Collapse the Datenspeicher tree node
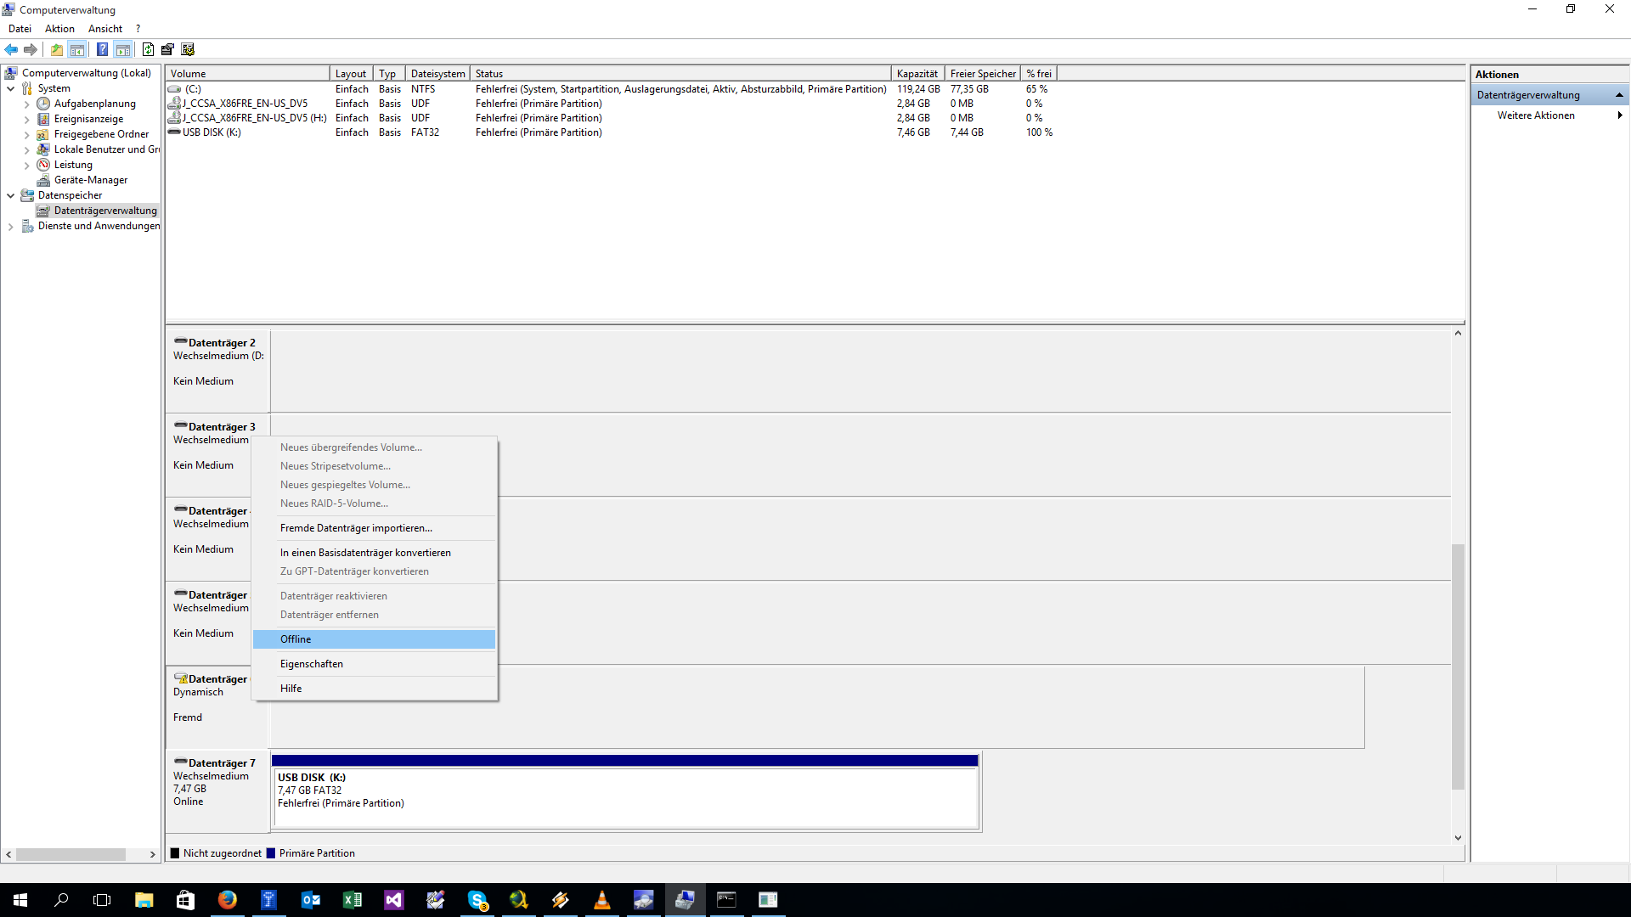Image resolution: width=1631 pixels, height=917 pixels. coord(10,195)
